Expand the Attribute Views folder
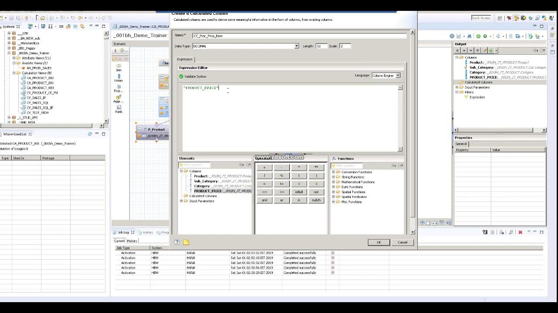Image resolution: width=558 pixels, height=313 pixels. pos(14,58)
